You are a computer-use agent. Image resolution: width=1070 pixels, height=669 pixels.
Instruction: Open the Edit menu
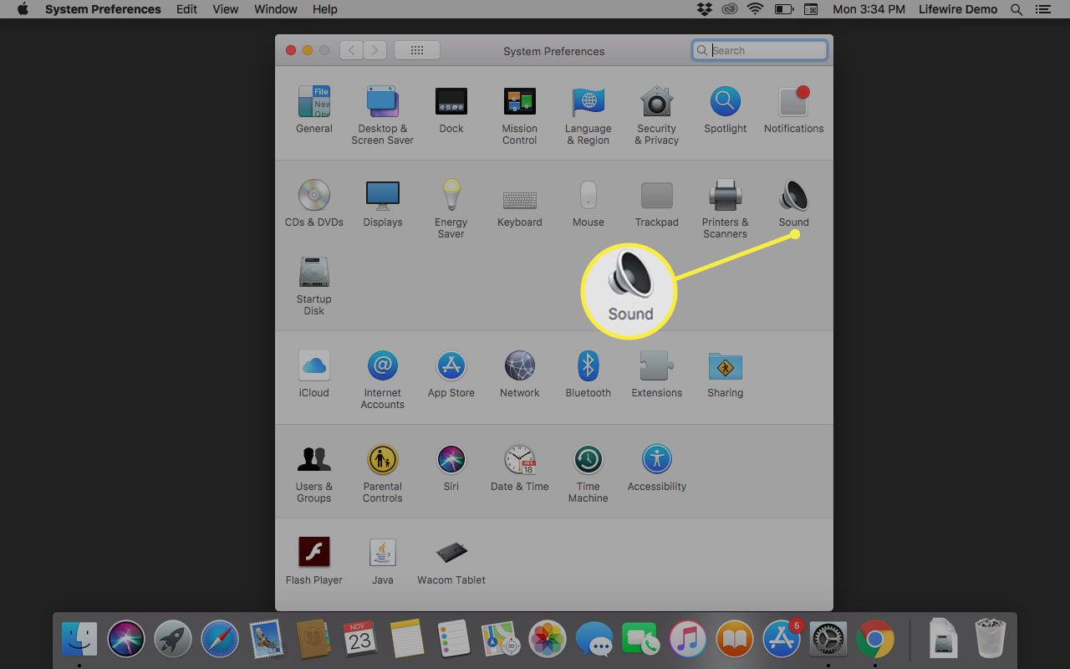[x=187, y=9]
